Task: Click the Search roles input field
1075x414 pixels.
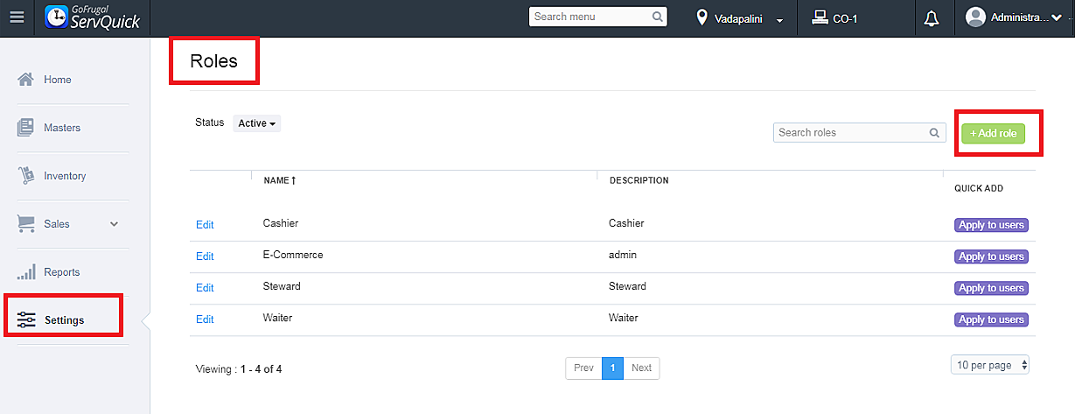Action: [x=850, y=133]
